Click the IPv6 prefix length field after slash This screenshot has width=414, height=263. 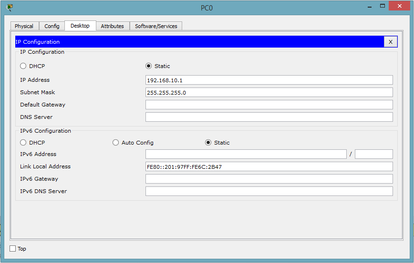click(x=374, y=154)
